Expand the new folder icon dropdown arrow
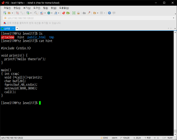 point(98,13)
